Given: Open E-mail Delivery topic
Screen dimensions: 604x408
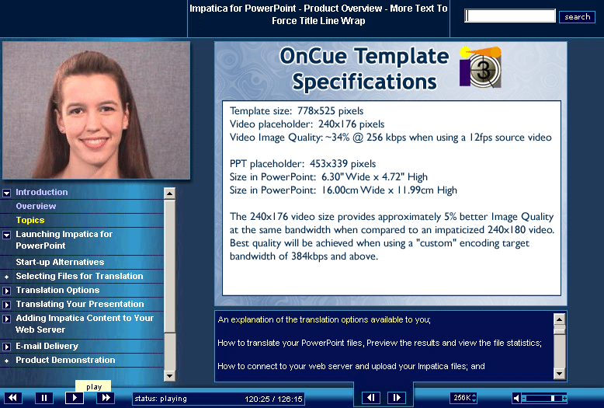Looking at the screenshot, I should (47, 346).
